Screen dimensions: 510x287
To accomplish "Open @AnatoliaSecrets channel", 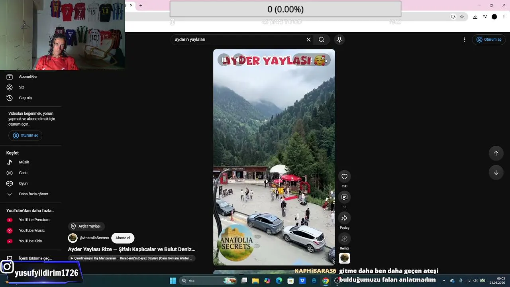I will point(94,238).
